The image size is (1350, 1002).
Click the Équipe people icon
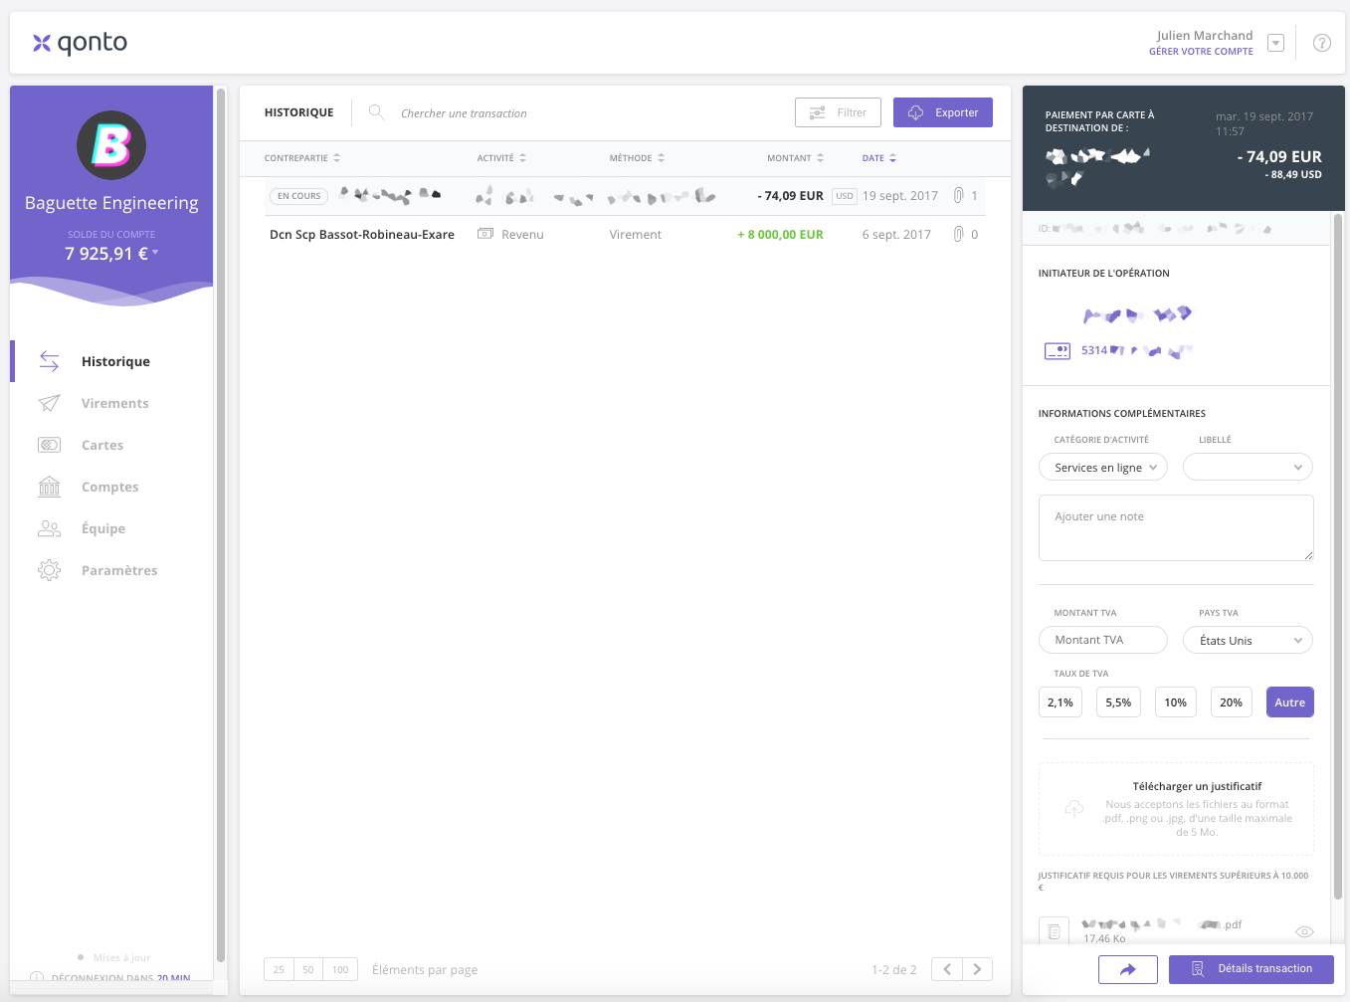[x=49, y=528]
